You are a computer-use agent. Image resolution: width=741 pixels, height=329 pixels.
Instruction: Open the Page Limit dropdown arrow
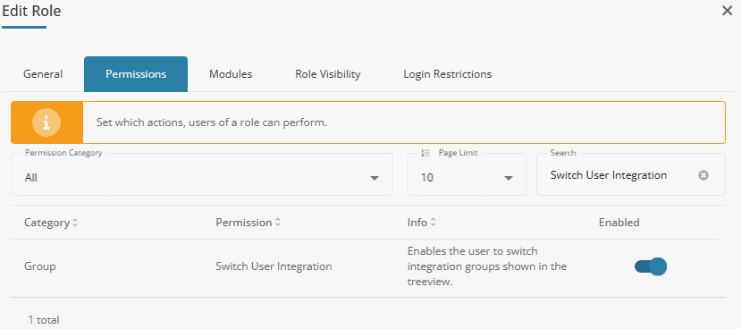pos(509,178)
